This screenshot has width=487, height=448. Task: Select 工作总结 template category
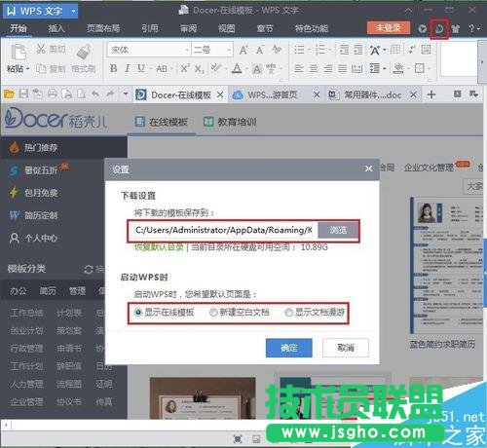[x=26, y=313]
